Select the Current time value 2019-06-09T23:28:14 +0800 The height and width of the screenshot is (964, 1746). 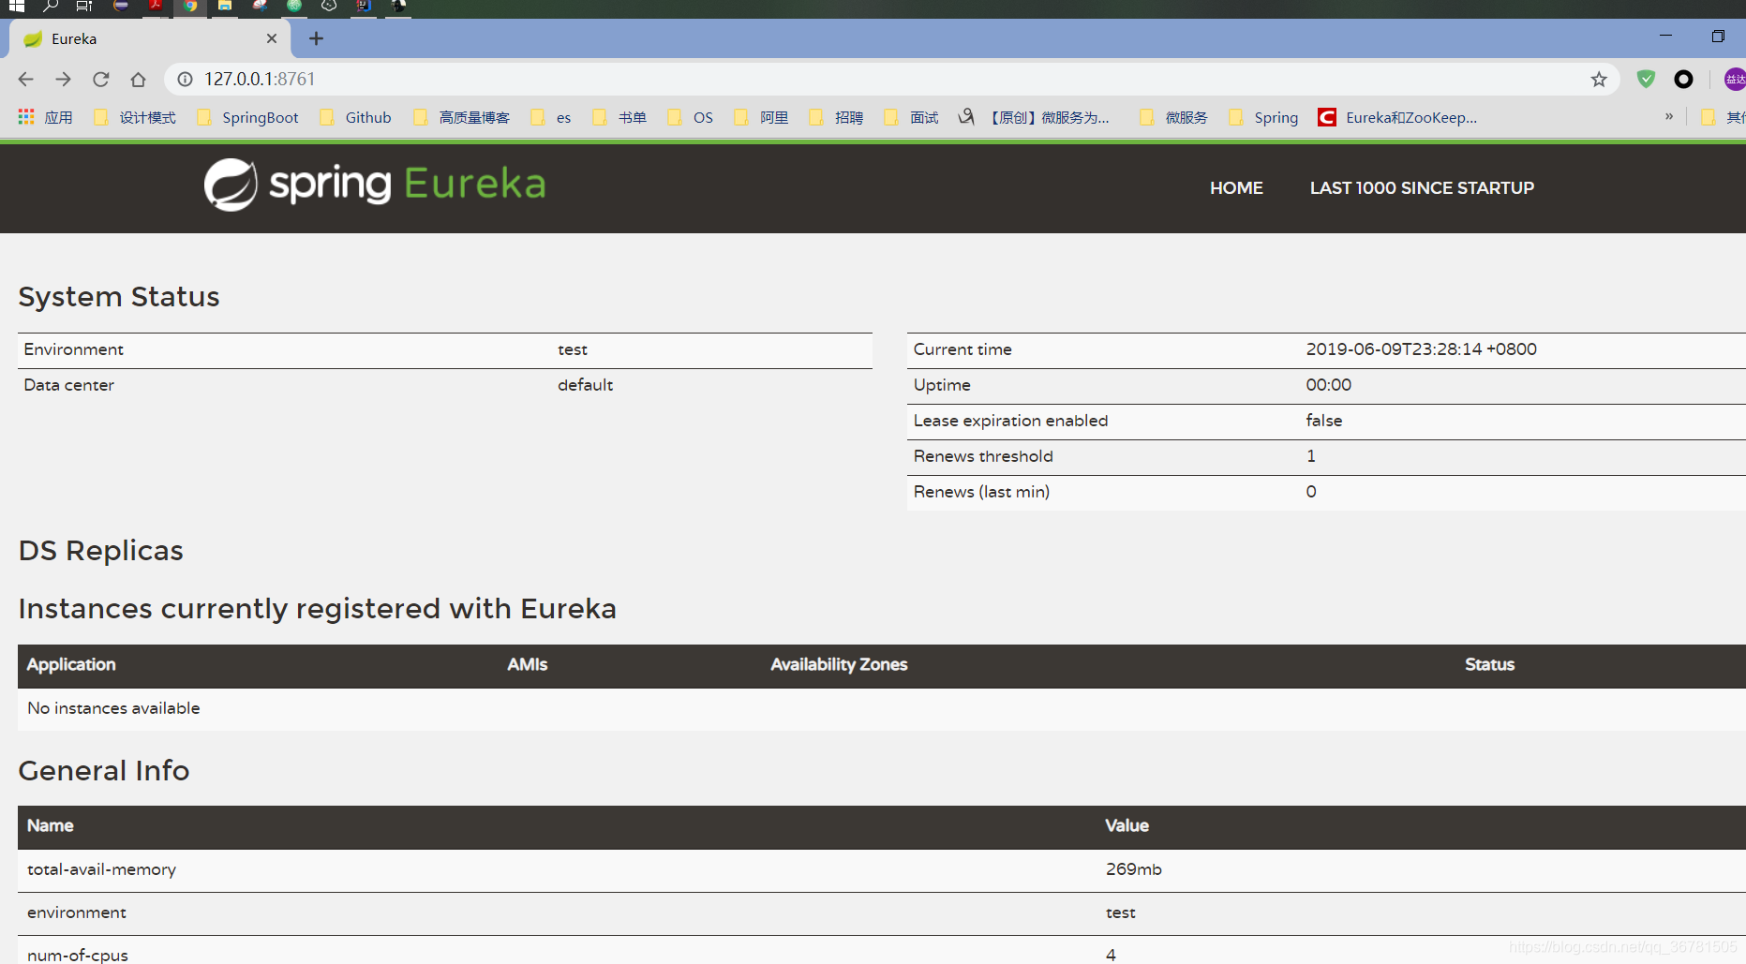(x=1421, y=349)
